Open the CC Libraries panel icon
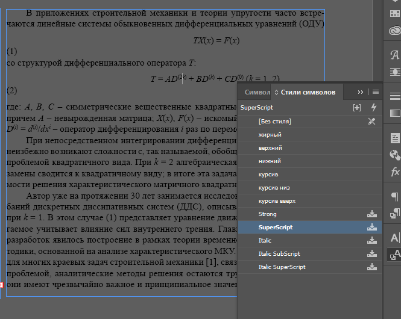Screen dimensions: 401x319 (395, 31)
